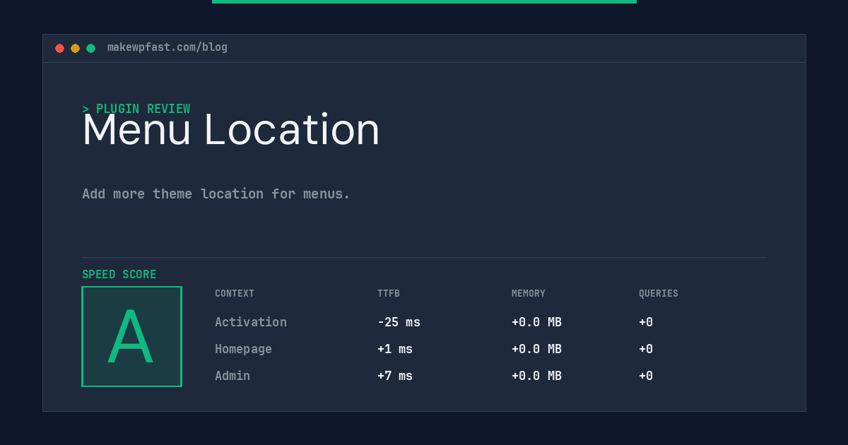This screenshot has width=848, height=445.
Task: Click the A grade badge
Action: pos(131,336)
